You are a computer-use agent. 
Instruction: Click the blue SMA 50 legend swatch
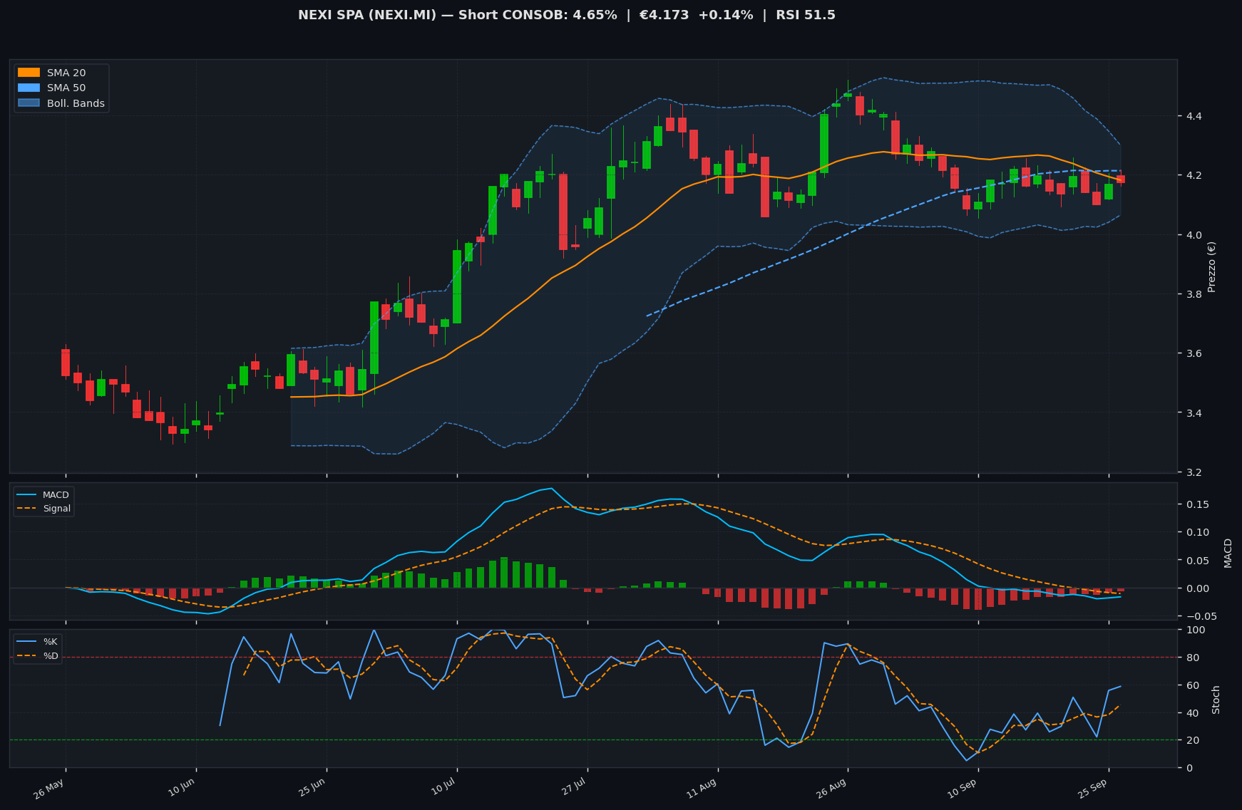tap(29, 88)
